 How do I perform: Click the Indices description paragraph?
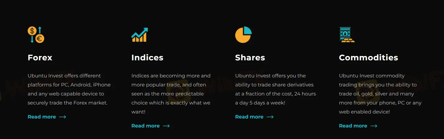tap(171, 94)
